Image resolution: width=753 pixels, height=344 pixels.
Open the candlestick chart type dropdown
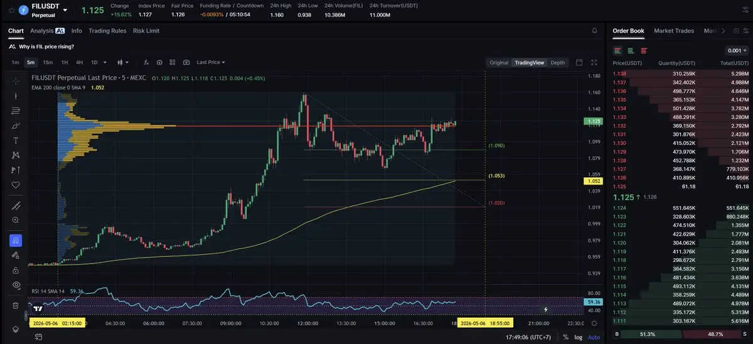pyautogui.click(x=123, y=63)
